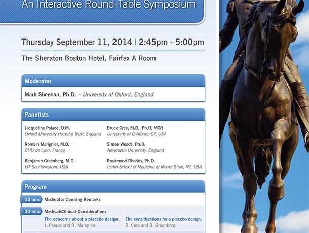Click the '10 min' duration tag
The width and height of the screenshot is (309, 233).
(31, 199)
